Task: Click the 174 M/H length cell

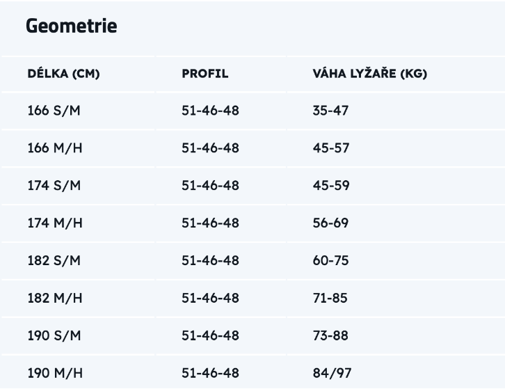Action: 55,223
